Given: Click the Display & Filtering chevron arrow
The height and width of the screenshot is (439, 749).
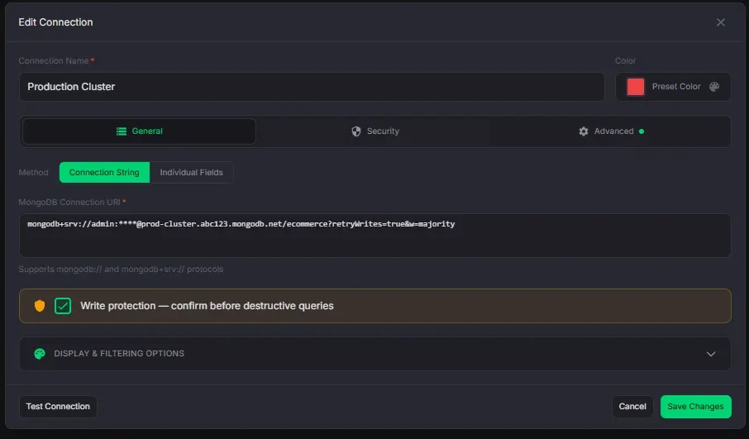Looking at the screenshot, I should [711, 354].
